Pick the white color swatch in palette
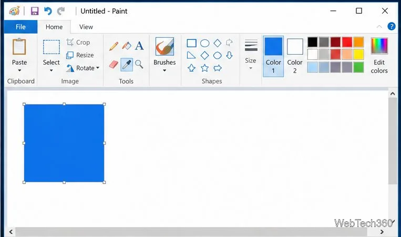Viewport: 401px width, 237px height. click(312, 55)
